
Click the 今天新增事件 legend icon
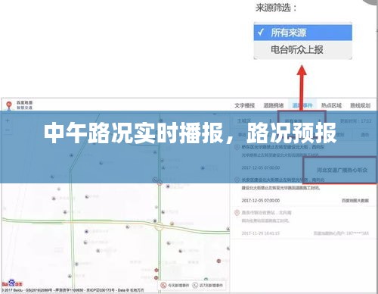coord(163,286)
